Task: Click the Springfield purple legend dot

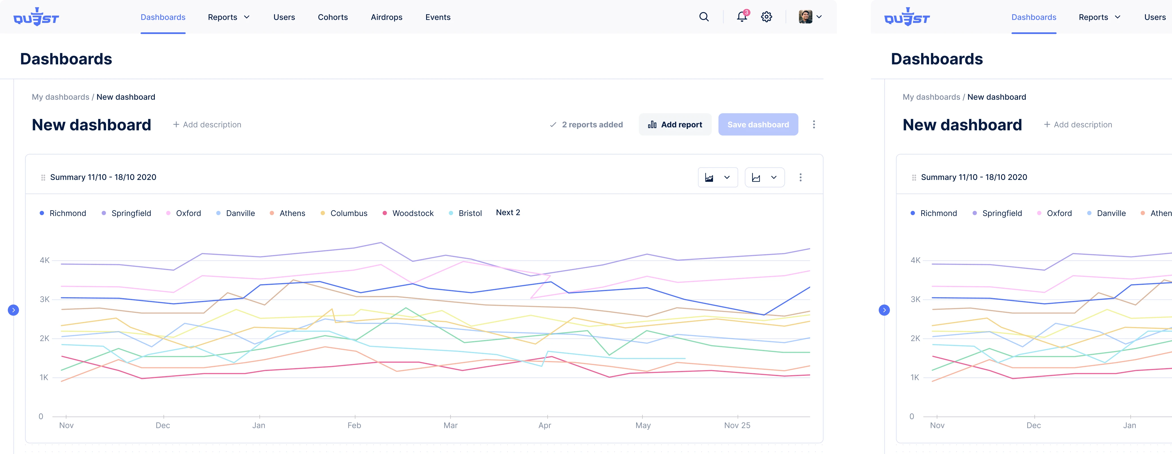Action: click(x=104, y=213)
